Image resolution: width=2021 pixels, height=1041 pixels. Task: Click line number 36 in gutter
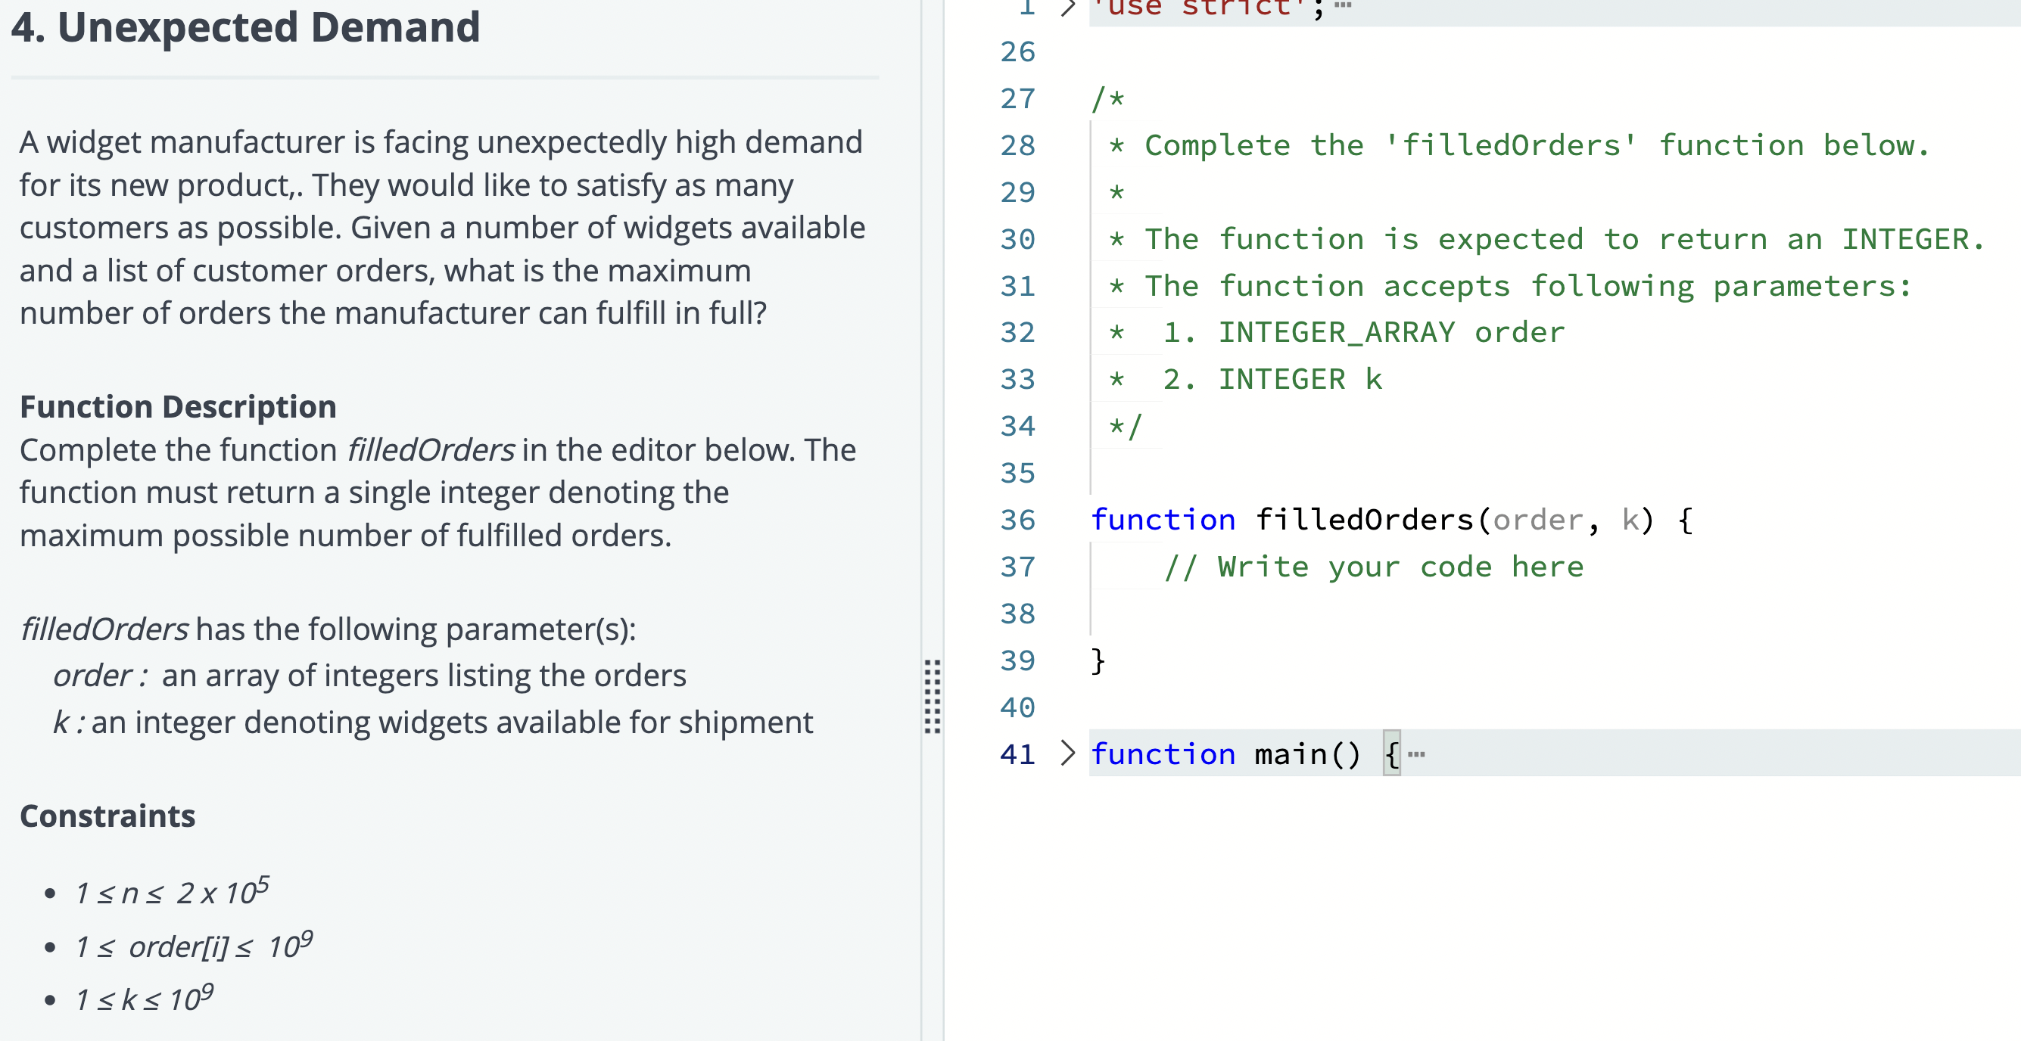1017,520
